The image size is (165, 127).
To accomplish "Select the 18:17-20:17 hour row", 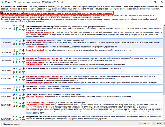I will click(x=82, y=118).
